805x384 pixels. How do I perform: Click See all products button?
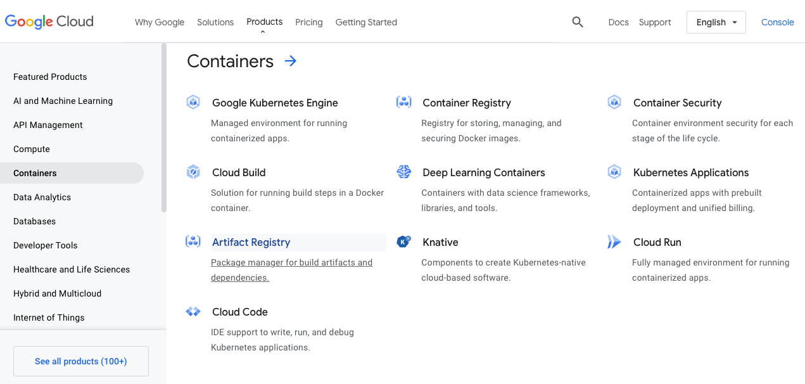click(x=80, y=361)
